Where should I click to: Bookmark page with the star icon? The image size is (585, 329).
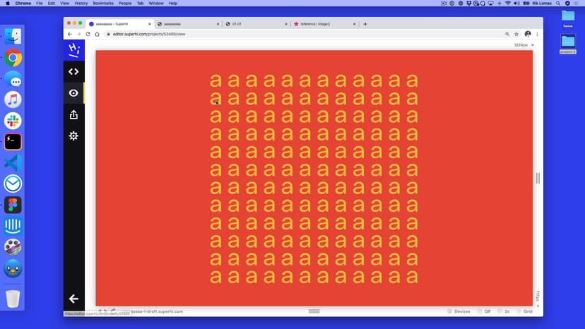tap(517, 34)
